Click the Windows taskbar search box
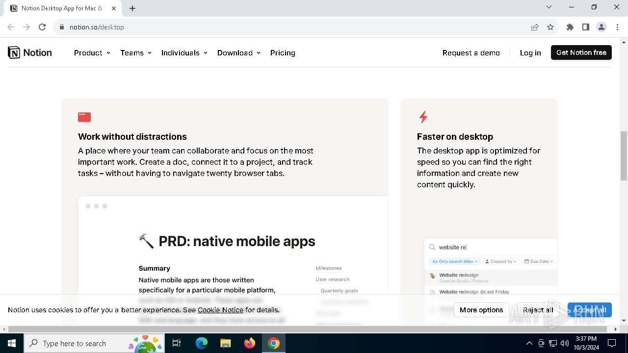This screenshot has height=353, width=628. (x=94, y=343)
